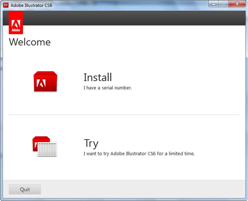Click the small Adobe icon in title bar
248x201 pixels.
[x=6, y=5]
